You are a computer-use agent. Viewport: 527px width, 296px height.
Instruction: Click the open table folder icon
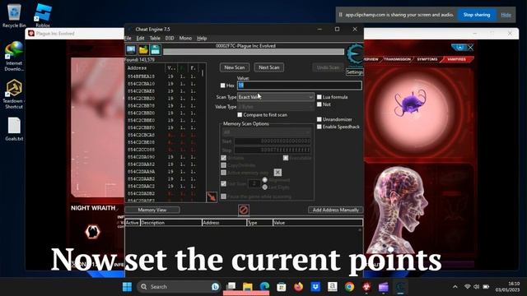143,49
